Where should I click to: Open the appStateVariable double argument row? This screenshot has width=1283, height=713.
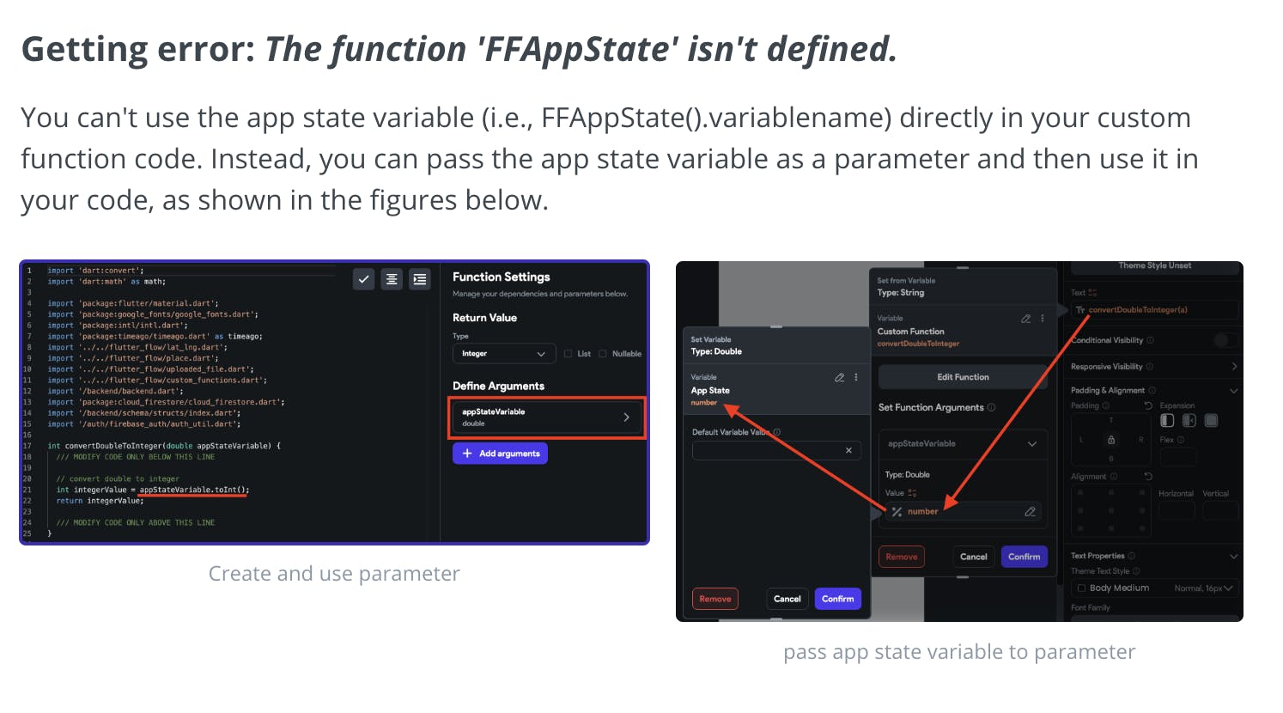pyautogui.click(x=546, y=417)
